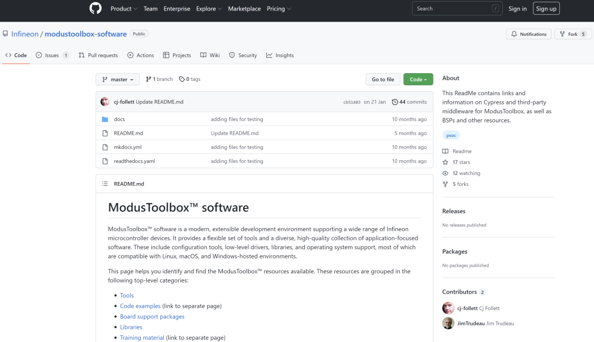Click the GitHub logo icon
This screenshot has width=594, height=342.
pyautogui.click(x=96, y=8)
